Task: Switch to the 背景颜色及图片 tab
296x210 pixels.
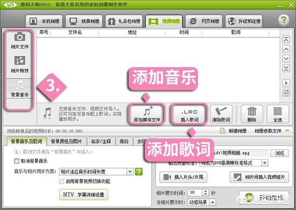Action: tap(66, 141)
